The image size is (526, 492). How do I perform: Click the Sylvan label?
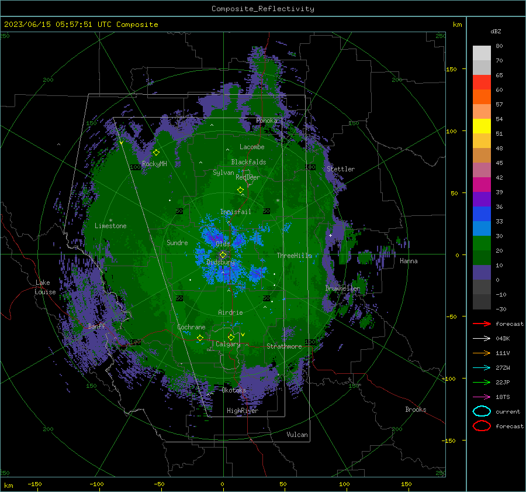(223, 173)
